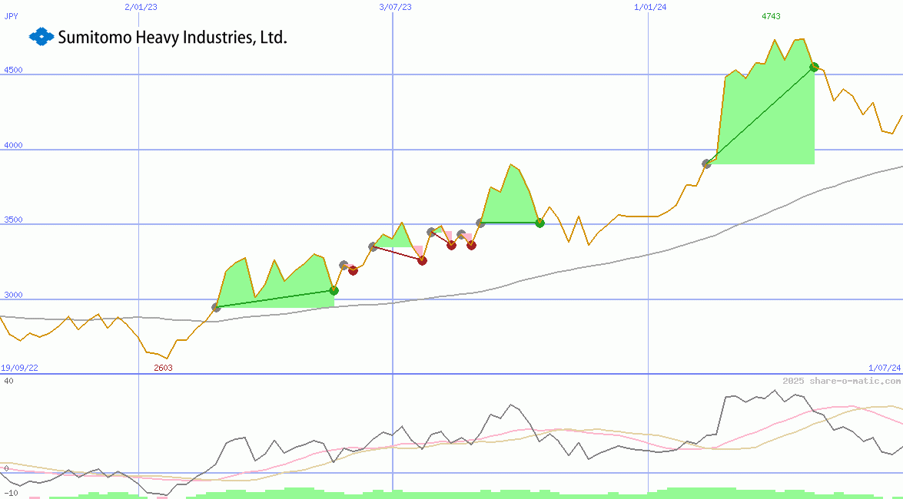This screenshot has width=903, height=499.
Task: Click the 3000 price axis label
Action: [x=13, y=295]
